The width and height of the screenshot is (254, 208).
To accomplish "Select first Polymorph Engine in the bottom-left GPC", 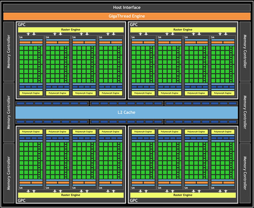I will [x=31, y=132].
